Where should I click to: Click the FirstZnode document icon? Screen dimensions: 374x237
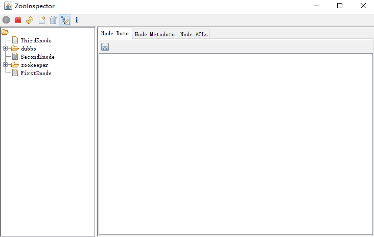[x=15, y=73]
